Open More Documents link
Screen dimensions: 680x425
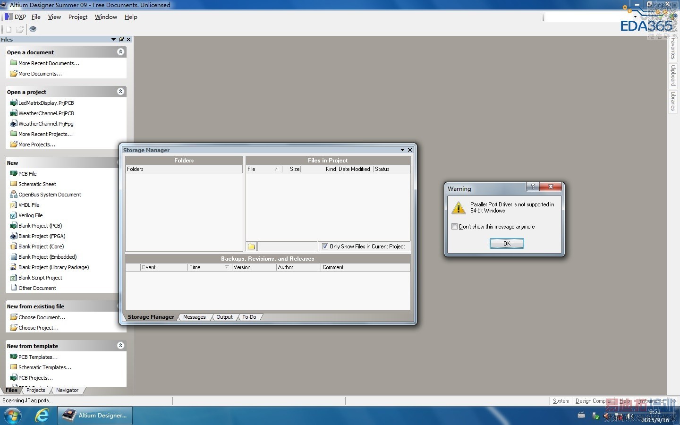coord(40,74)
